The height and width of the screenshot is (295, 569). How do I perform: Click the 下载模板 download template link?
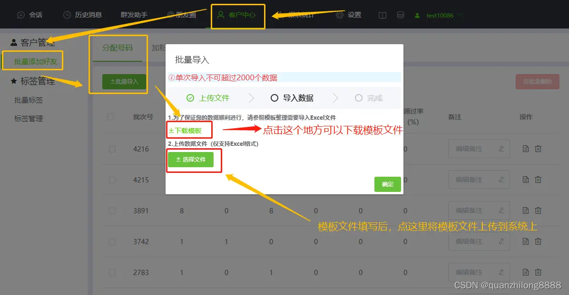(188, 130)
